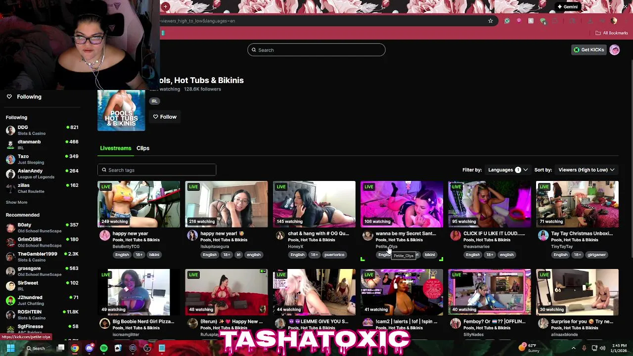
Task: Click the Search tags field
Action: pyautogui.click(x=157, y=170)
